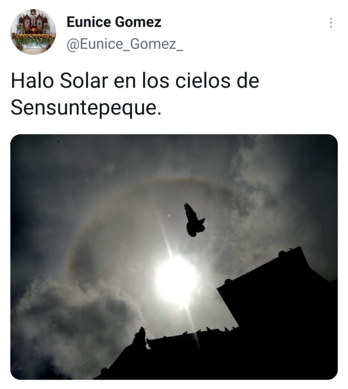
Task: Tap the flower altar inside the avatar
Action: 34,40
